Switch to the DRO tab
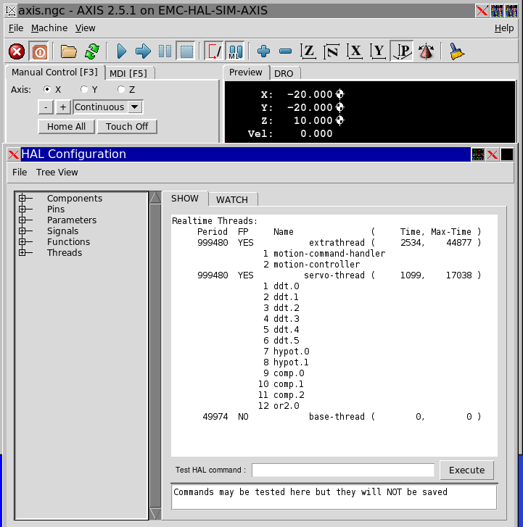 (284, 74)
